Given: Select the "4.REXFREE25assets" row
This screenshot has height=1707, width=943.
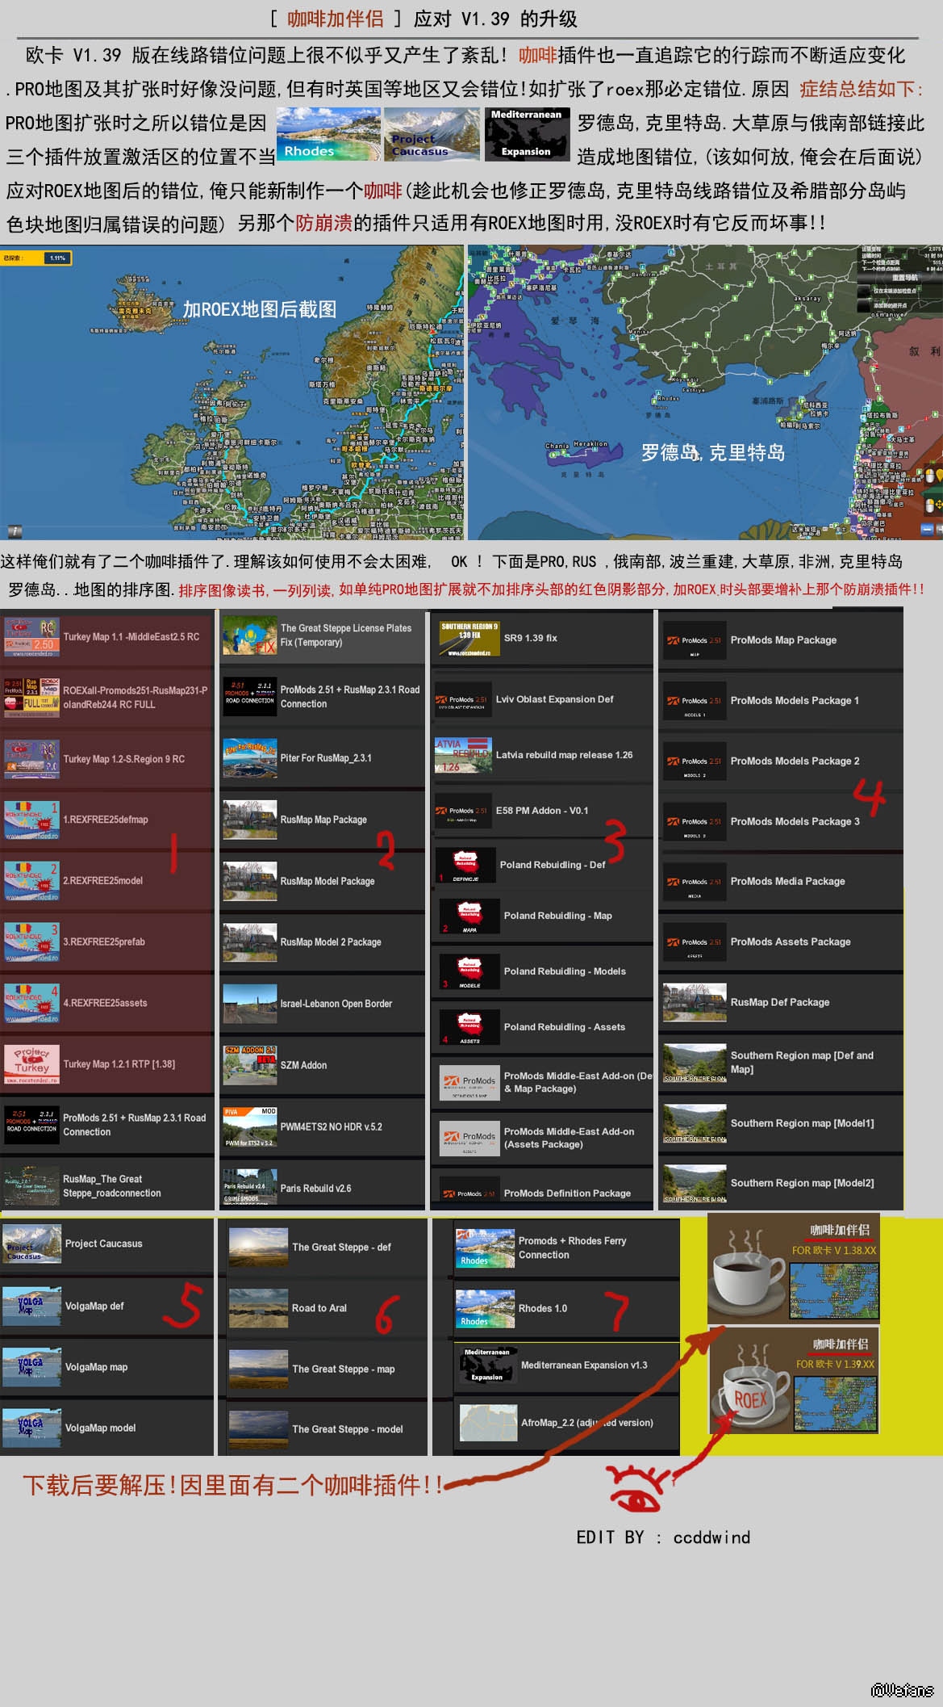Looking at the screenshot, I should pyautogui.click(x=106, y=1003).
